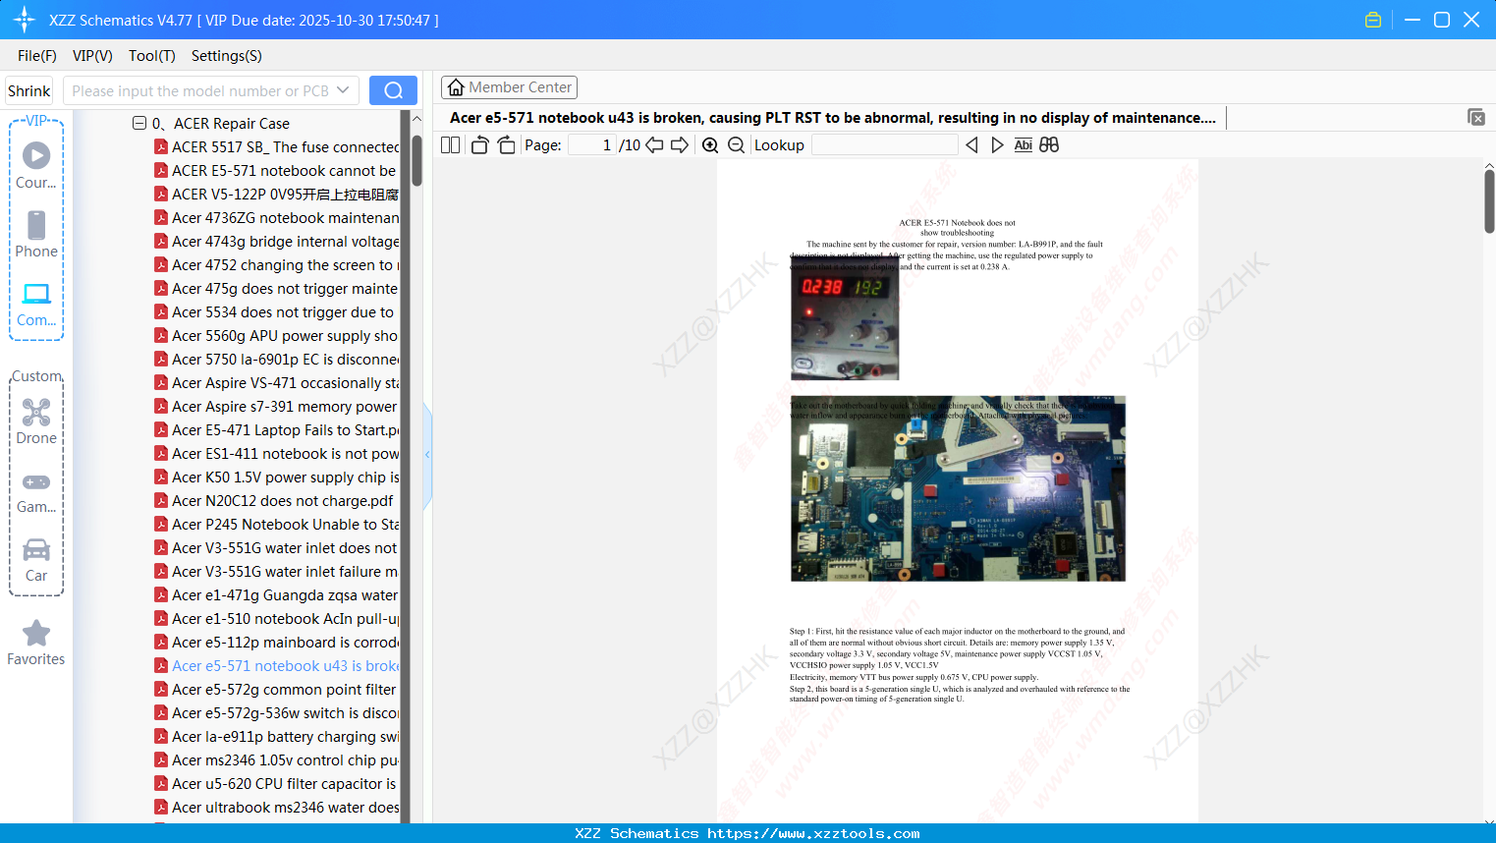Open the Settings(S) menu
The image size is (1496, 843).
pos(227,56)
